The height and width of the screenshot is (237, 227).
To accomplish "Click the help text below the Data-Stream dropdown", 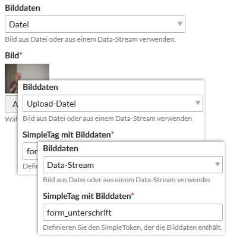I will point(127,180).
